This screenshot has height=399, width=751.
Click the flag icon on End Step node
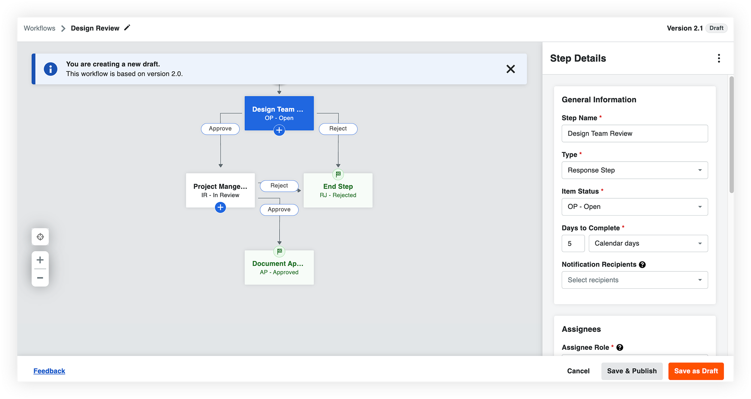tap(338, 174)
